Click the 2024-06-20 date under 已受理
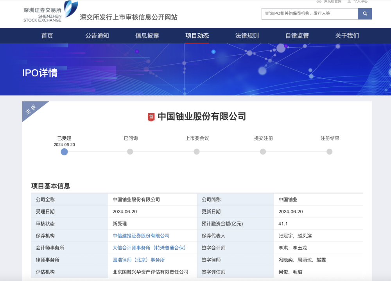 pyautogui.click(x=65, y=145)
